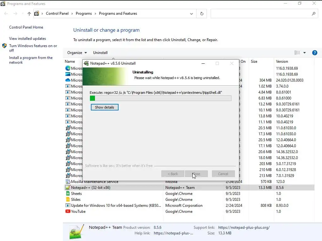Open the blue Help icon
Screen dimensions: 322x241
point(314,53)
